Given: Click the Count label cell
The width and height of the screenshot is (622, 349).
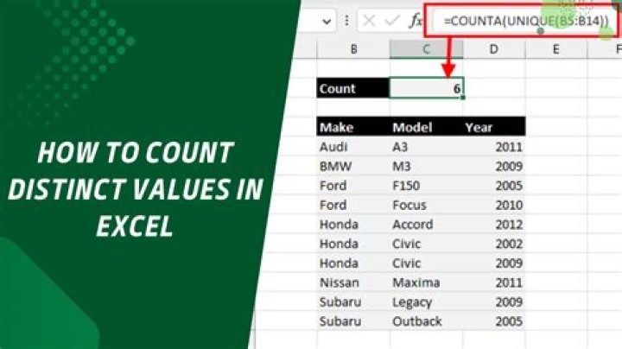Looking at the screenshot, I should [353, 88].
